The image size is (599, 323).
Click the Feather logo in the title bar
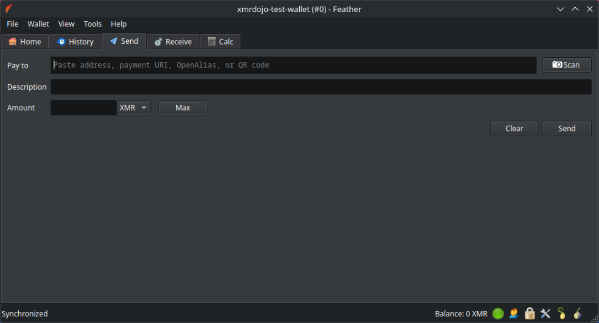tap(9, 9)
